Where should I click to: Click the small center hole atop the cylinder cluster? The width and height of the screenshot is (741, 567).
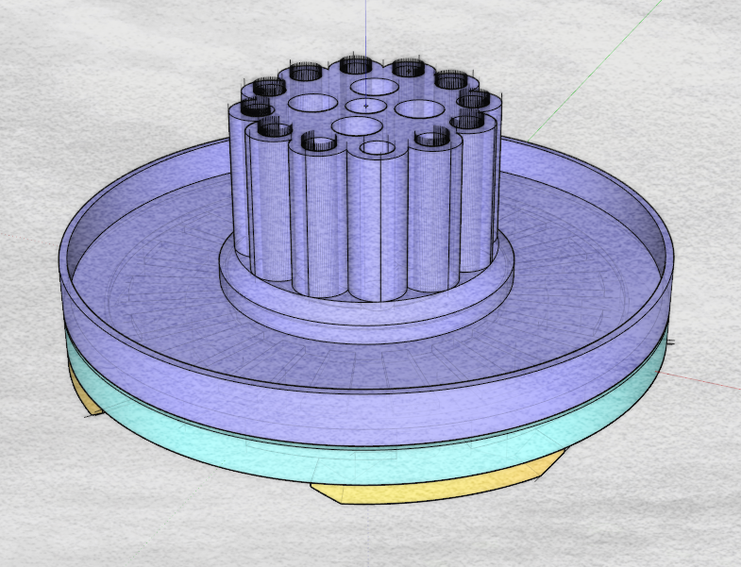[365, 106]
